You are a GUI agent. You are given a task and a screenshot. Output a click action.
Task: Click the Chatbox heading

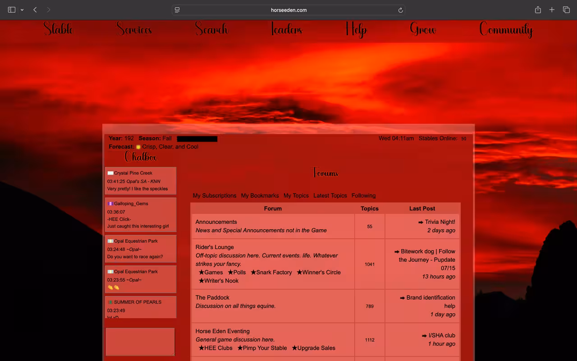141,157
